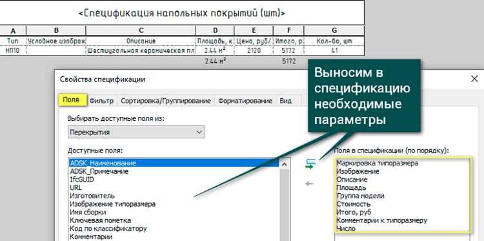Click the Цена, руб header cell

point(254,41)
